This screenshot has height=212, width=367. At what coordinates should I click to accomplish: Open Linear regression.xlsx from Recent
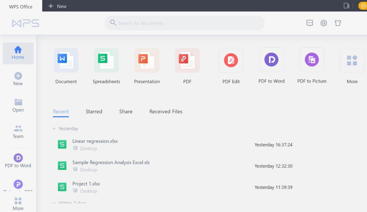[95, 141]
